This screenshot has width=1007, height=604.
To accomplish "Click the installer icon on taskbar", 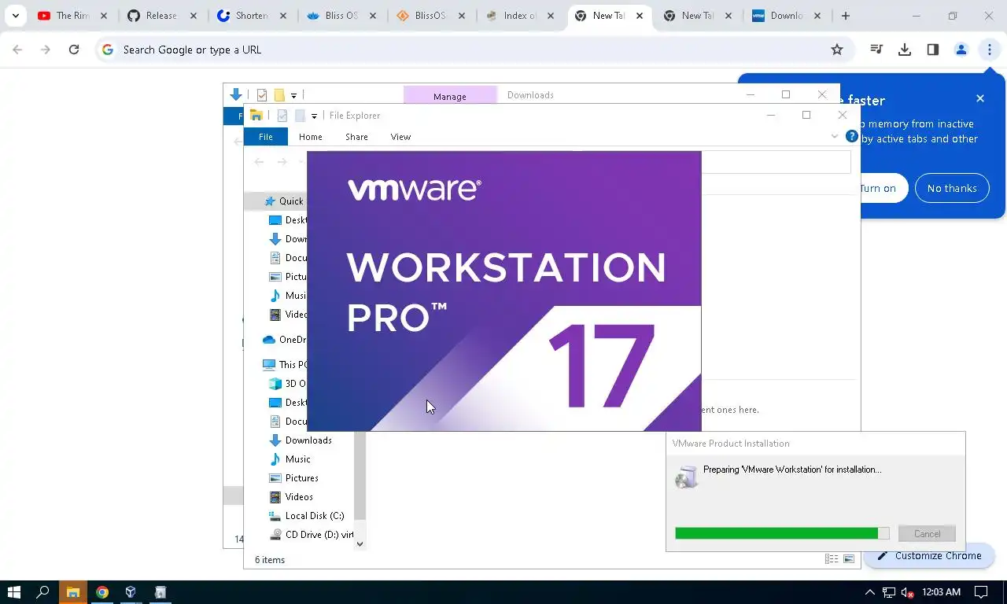I will pos(160,592).
